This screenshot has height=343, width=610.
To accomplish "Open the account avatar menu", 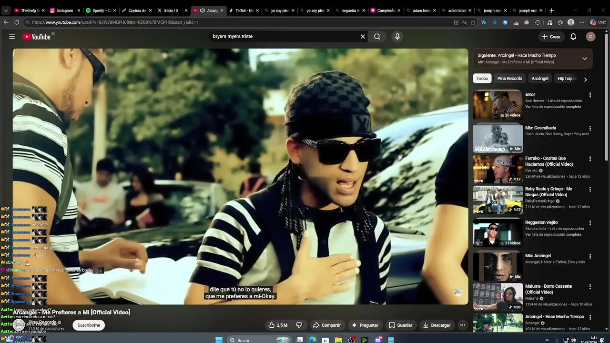I will click(x=590, y=37).
